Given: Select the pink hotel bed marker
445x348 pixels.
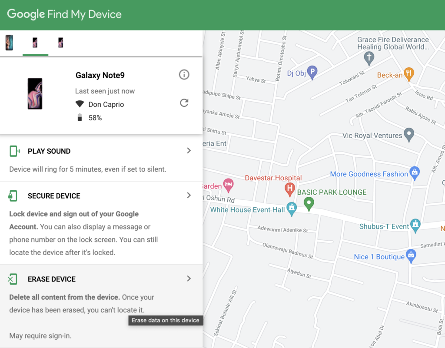Looking at the screenshot, I should tap(228, 185).
